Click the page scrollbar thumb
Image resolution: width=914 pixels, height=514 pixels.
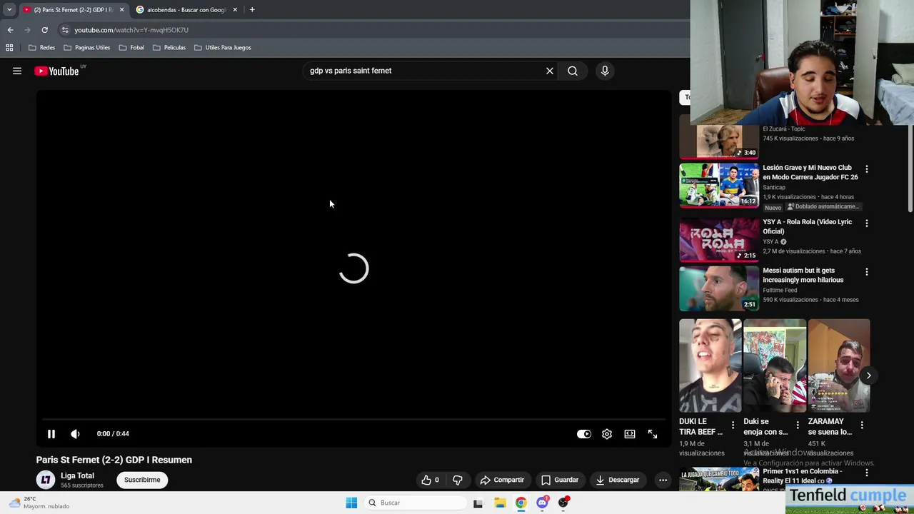click(x=910, y=168)
